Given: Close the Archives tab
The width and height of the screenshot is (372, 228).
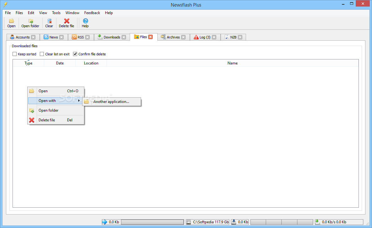Looking at the screenshot, I should pyautogui.click(x=183, y=37).
